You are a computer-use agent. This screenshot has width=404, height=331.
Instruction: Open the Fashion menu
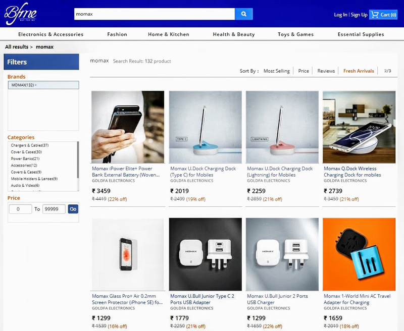tap(117, 34)
